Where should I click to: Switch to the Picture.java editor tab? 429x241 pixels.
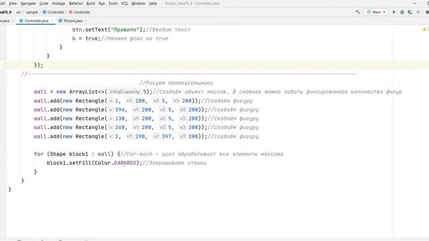[x=72, y=21]
